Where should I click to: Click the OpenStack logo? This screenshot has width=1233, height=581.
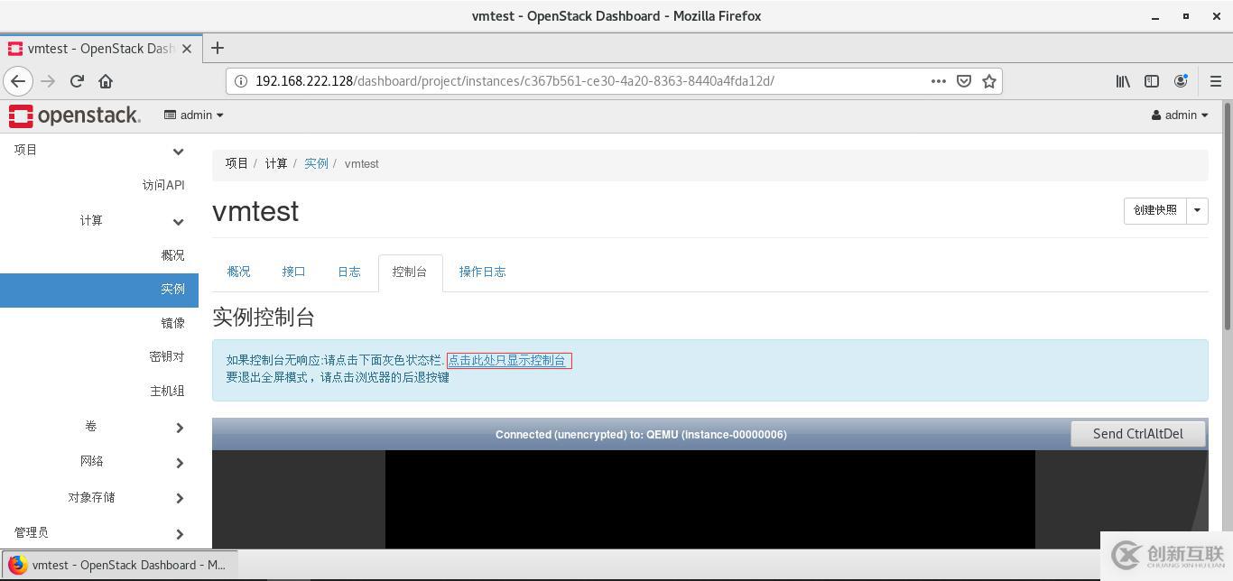(75, 115)
